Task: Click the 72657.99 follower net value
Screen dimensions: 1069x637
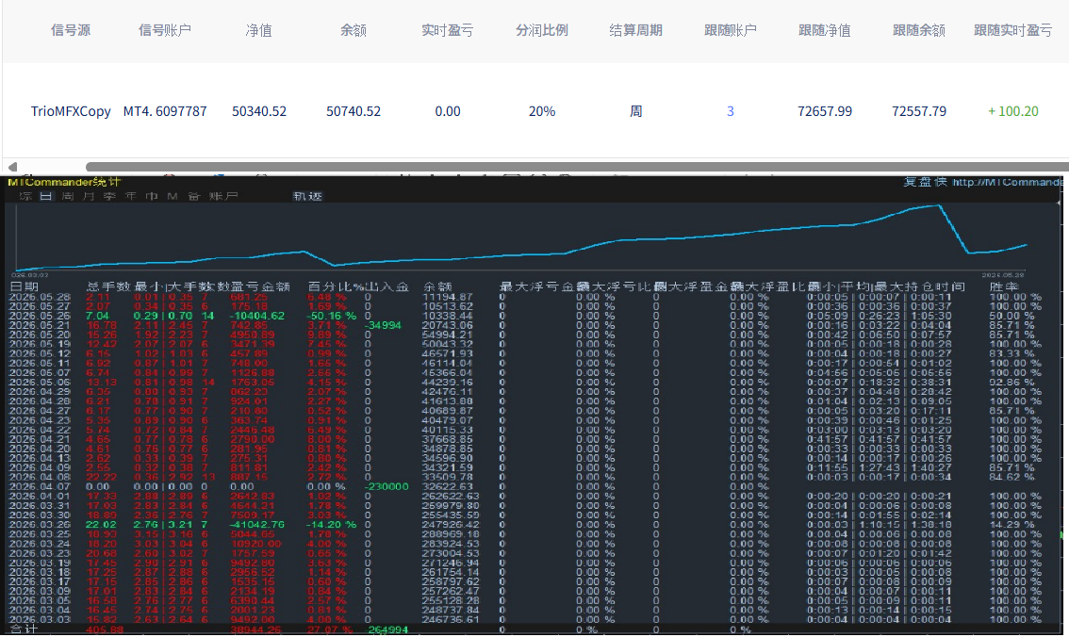Action: 825,111
